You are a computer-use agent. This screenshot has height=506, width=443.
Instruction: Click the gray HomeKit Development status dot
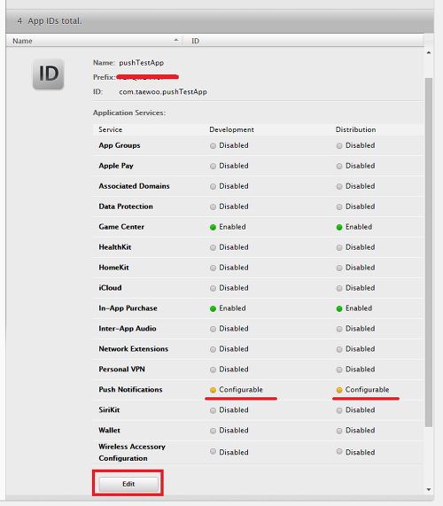click(x=213, y=269)
